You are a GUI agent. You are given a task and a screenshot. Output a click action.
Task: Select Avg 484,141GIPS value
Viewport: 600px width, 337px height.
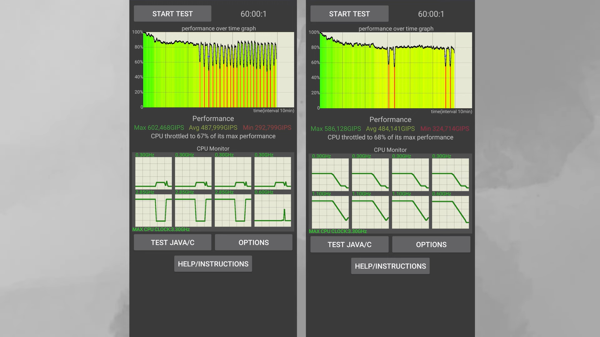[390, 129]
